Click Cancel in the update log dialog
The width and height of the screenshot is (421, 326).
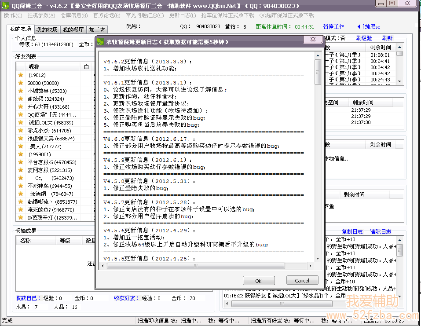click(x=302, y=281)
